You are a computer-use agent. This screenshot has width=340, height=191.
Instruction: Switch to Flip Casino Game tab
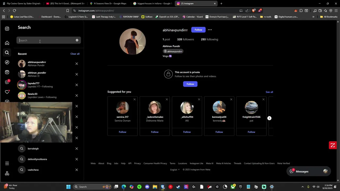[x=22, y=3]
